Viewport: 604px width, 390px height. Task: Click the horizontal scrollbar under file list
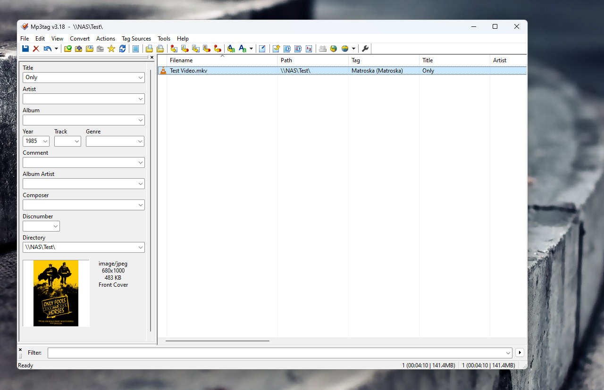pos(217,340)
